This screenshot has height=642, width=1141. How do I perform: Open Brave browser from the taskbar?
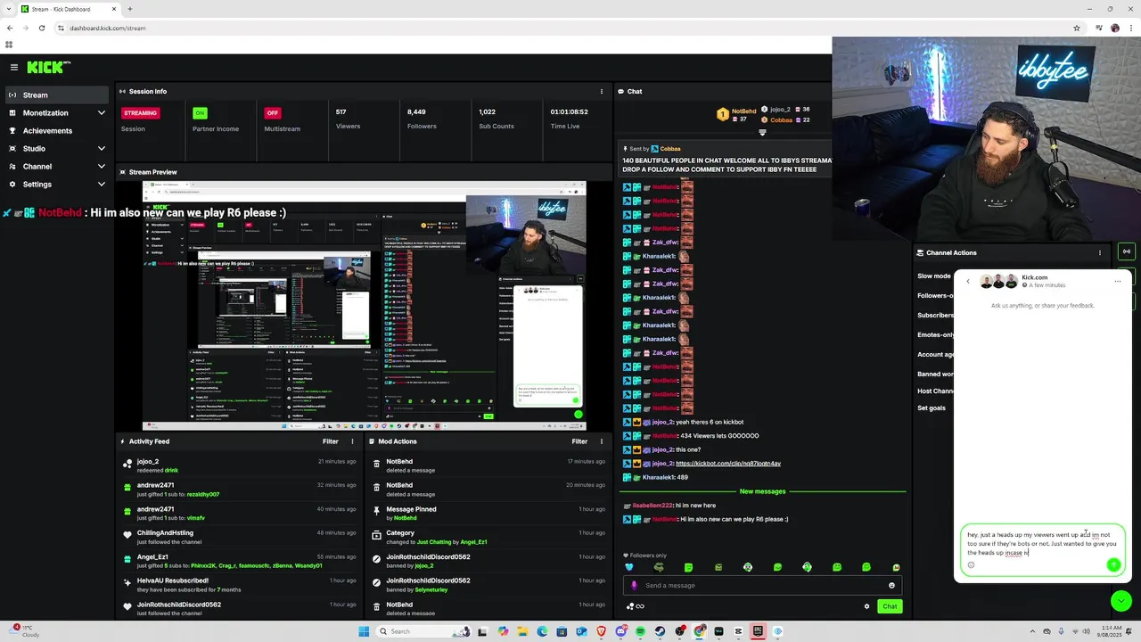[601, 631]
